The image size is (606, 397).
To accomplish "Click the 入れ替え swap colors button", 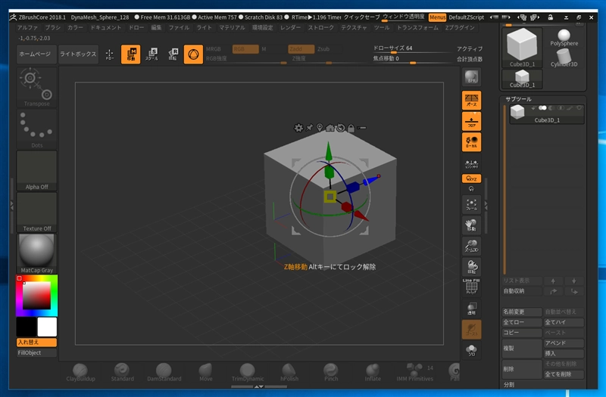I will click(36, 343).
